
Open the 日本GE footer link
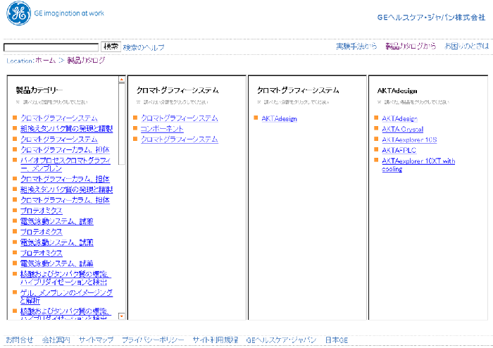pos(337,340)
